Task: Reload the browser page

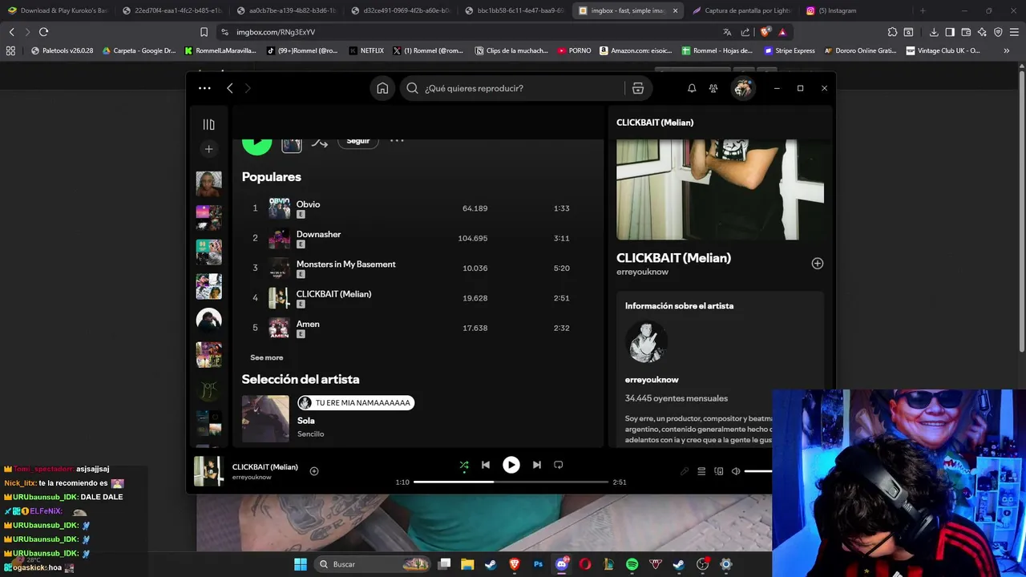Action: pyautogui.click(x=43, y=32)
